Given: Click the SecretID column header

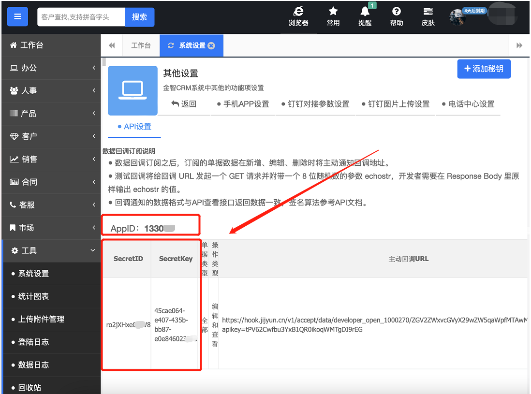Looking at the screenshot, I should coord(128,259).
